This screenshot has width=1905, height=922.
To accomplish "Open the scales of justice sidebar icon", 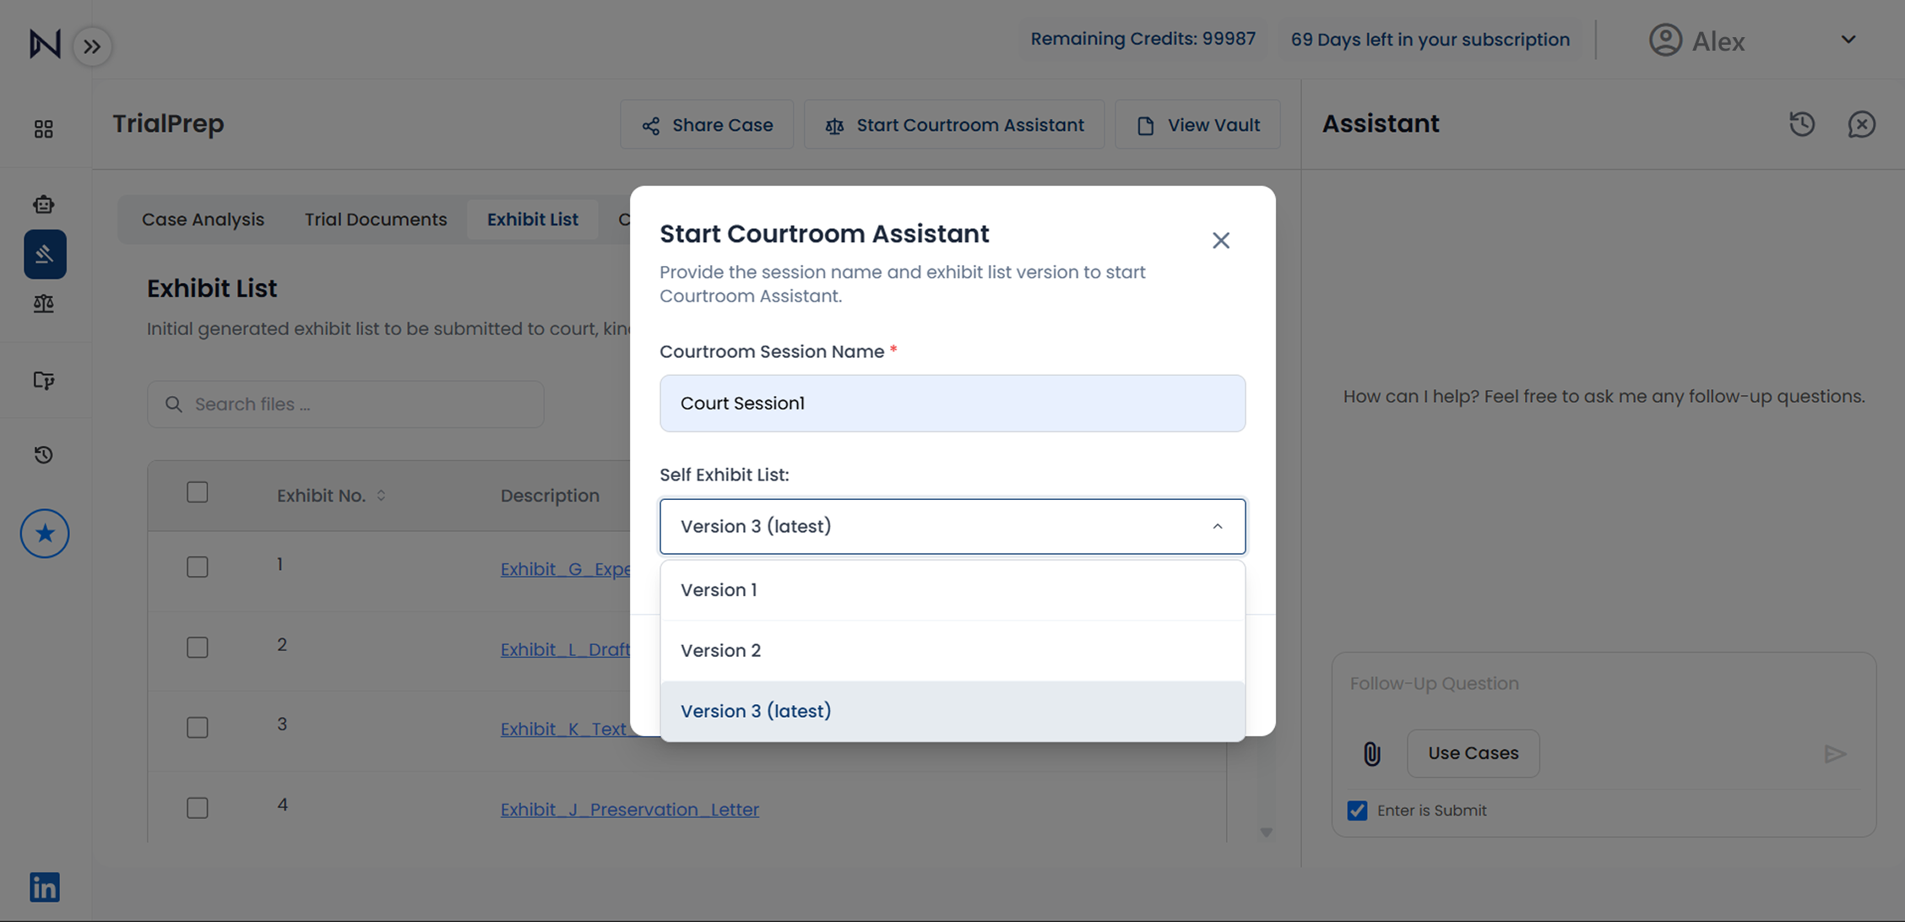I will pos(44,304).
